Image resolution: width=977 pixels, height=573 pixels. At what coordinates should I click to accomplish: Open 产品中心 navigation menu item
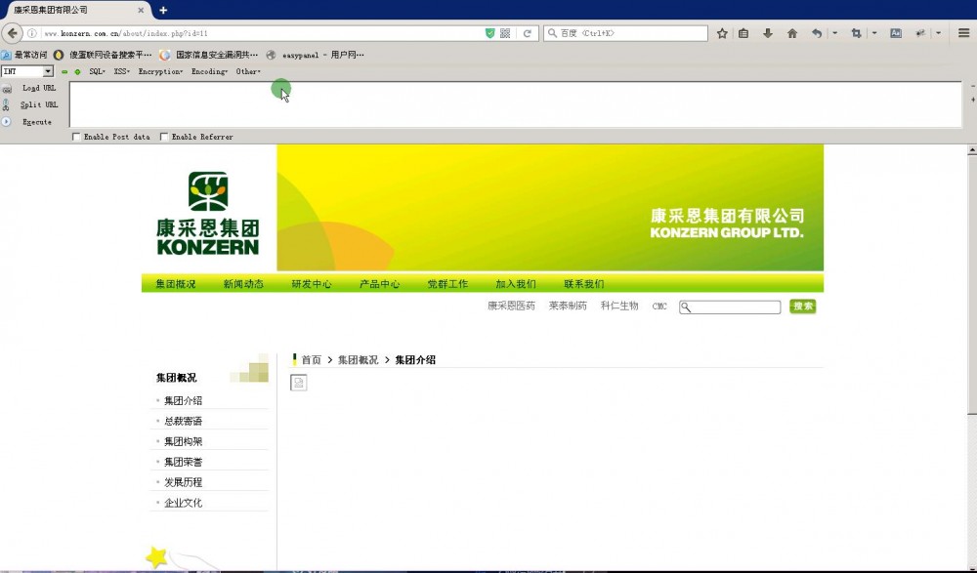point(379,284)
